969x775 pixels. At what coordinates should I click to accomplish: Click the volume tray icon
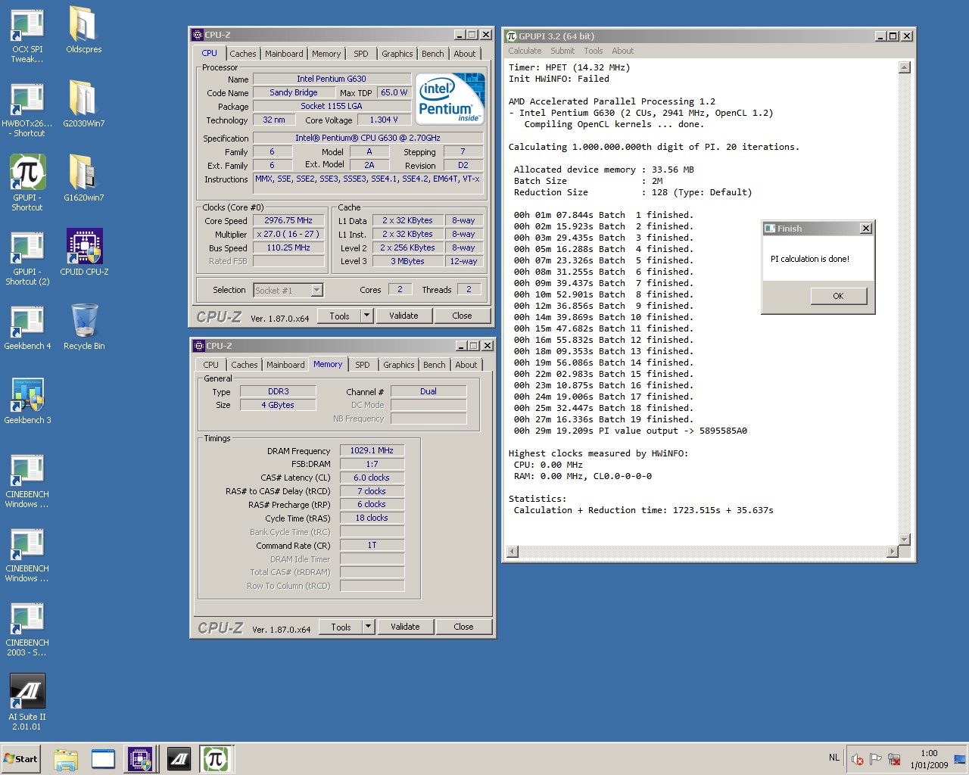(858, 759)
